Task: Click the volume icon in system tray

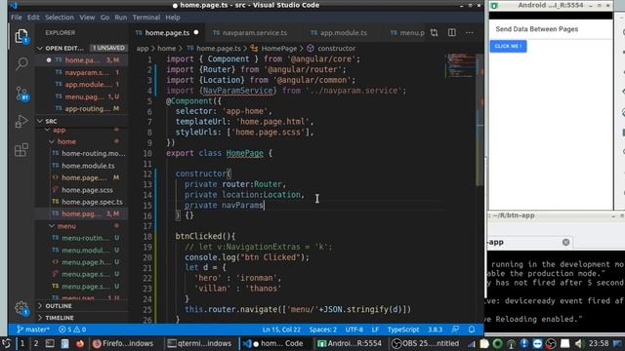Action: (x=579, y=343)
